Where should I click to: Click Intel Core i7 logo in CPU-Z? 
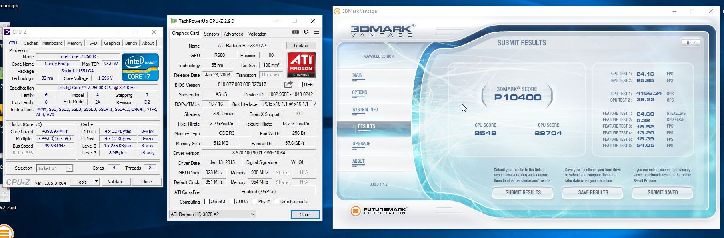pos(140,67)
